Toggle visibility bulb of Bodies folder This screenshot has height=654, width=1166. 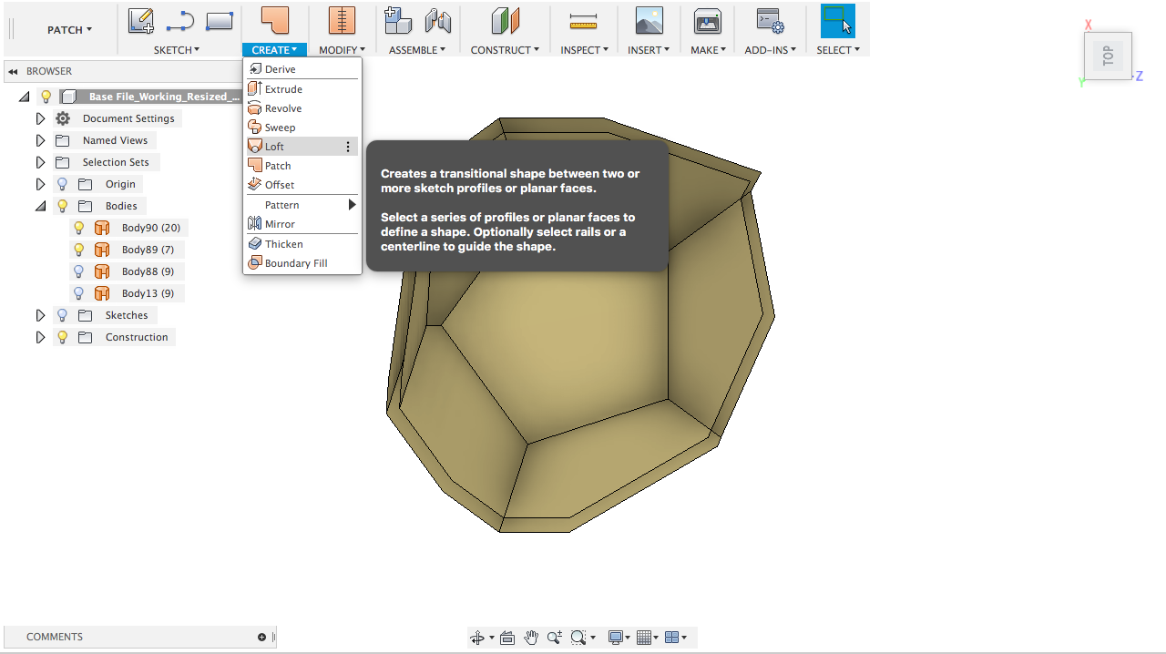click(62, 206)
